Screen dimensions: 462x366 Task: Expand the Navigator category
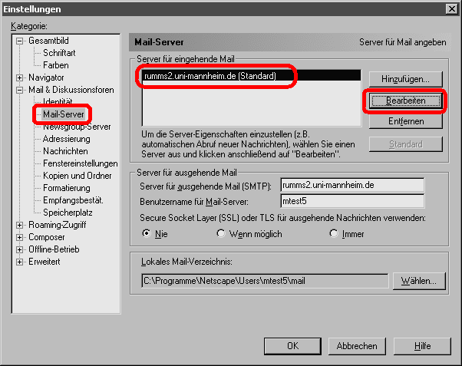point(19,77)
